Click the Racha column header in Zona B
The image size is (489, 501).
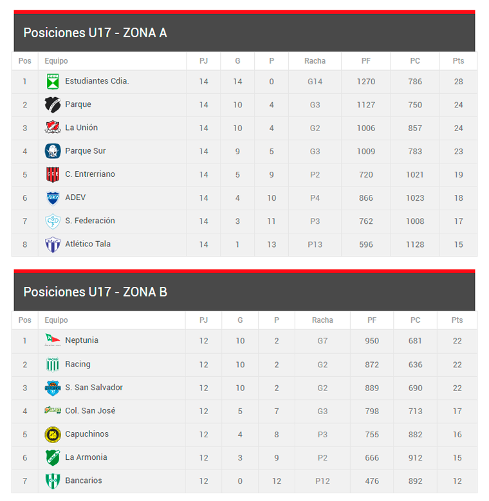(x=322, y=320)
